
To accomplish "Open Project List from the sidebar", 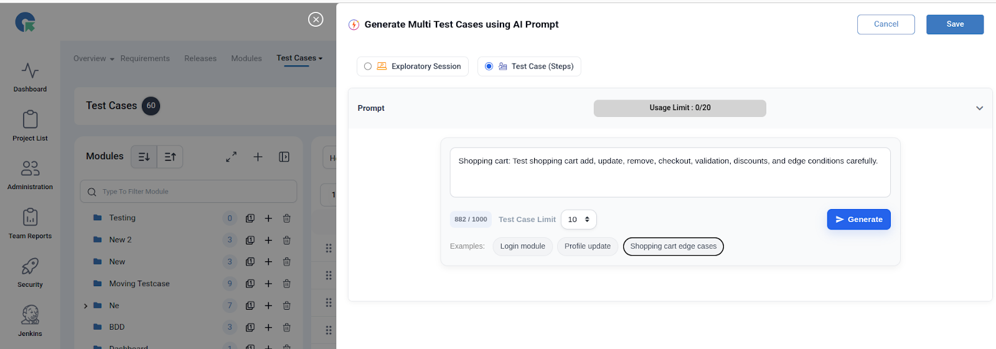I will [30, 119].
